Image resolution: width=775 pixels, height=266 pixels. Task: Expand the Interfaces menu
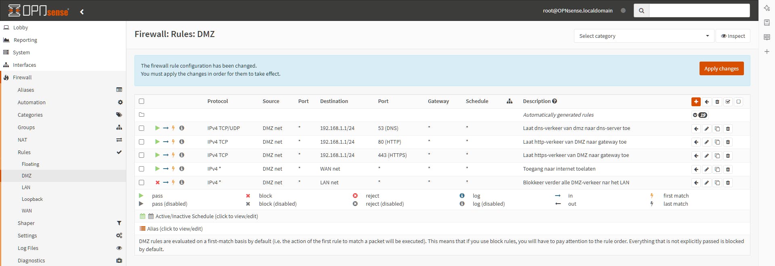[63, 65]
